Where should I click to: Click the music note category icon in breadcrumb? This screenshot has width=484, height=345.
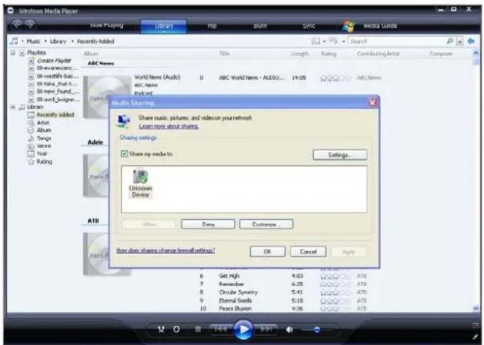(14, 41)
